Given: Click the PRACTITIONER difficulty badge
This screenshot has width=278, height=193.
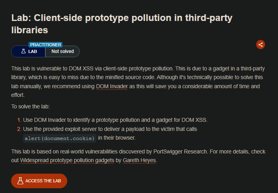Looking at the screenshot, I should (x=45, y=45).
